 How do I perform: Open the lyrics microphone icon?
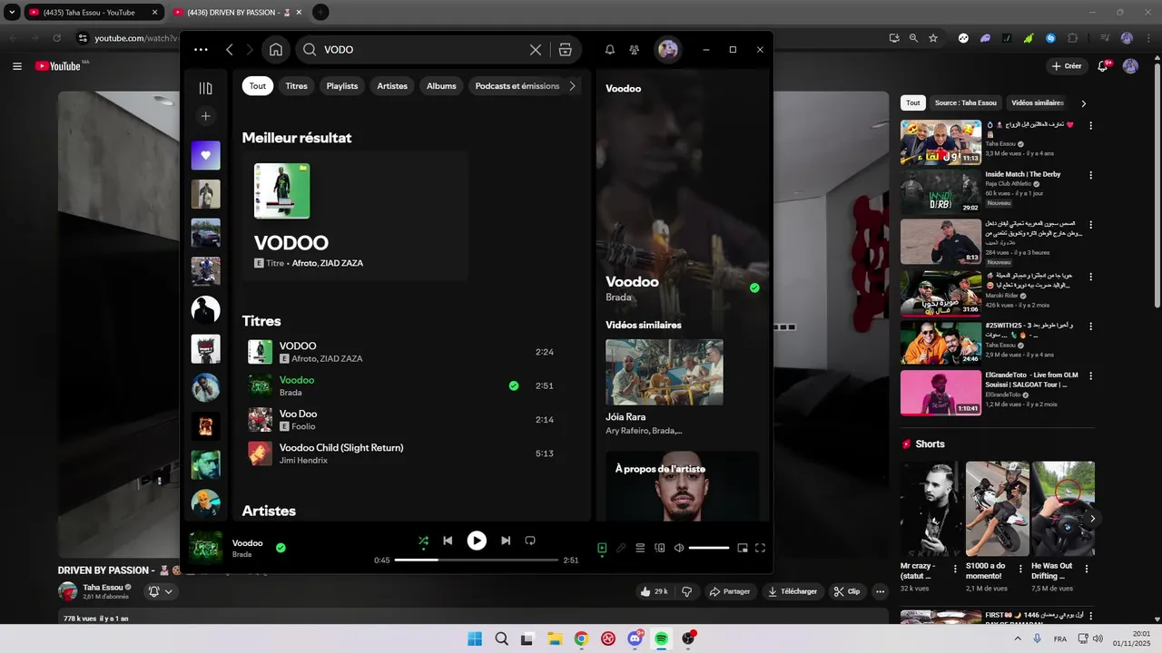[621, 548]
